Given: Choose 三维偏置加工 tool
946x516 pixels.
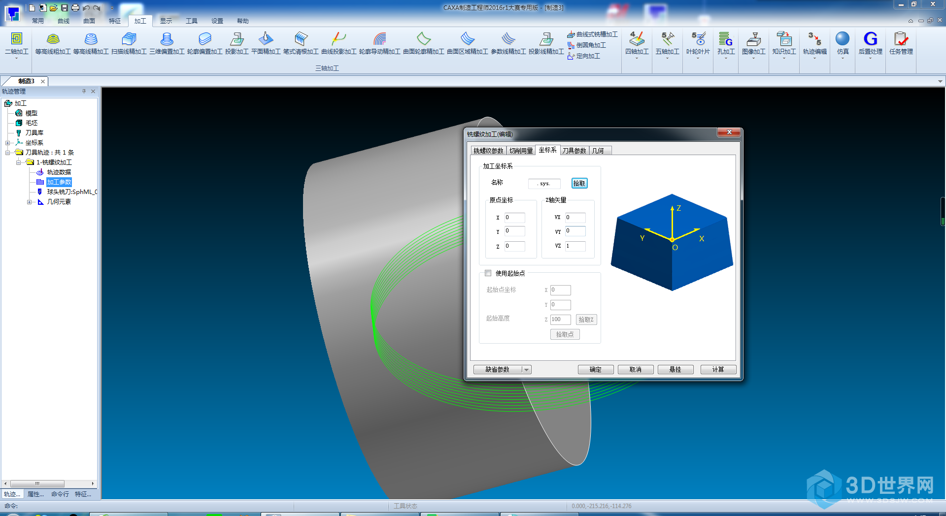Looking at the screenshot, I should coord(167,43).
